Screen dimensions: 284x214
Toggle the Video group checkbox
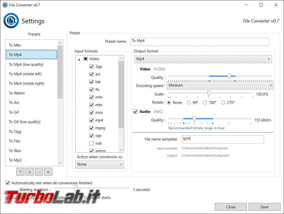[x=85, y=59]
